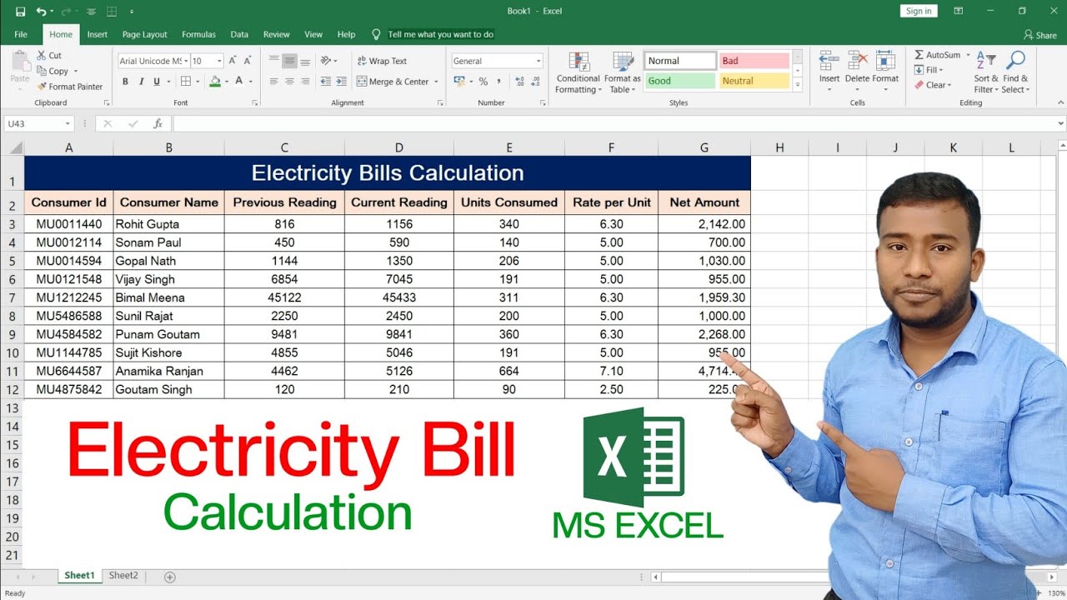Open the General number format dropdown
This screenshot has height=600, width=1067.
click(539, 61)
